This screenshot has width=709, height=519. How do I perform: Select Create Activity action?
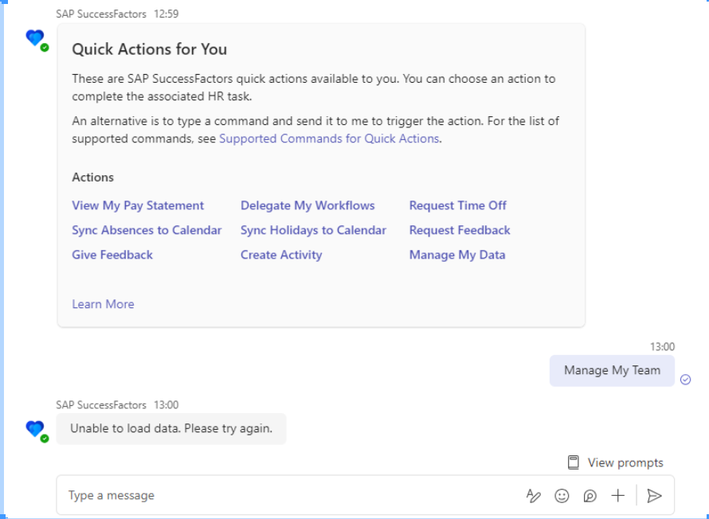281,255
